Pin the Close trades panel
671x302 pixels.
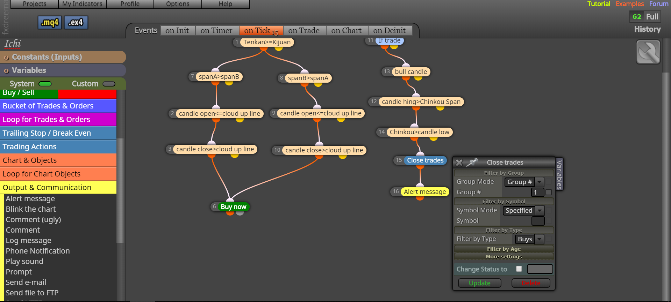472,162
